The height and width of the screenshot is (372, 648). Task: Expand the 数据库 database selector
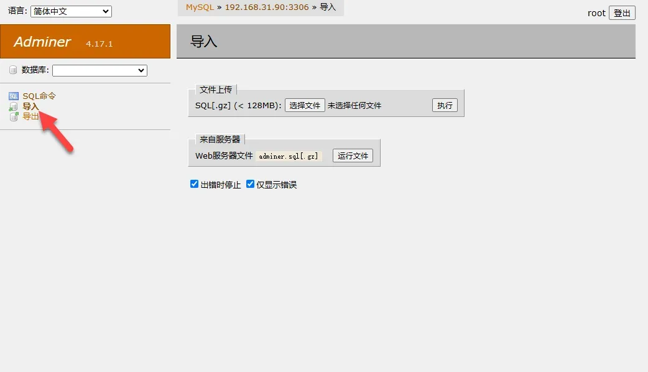coord(100,70)
